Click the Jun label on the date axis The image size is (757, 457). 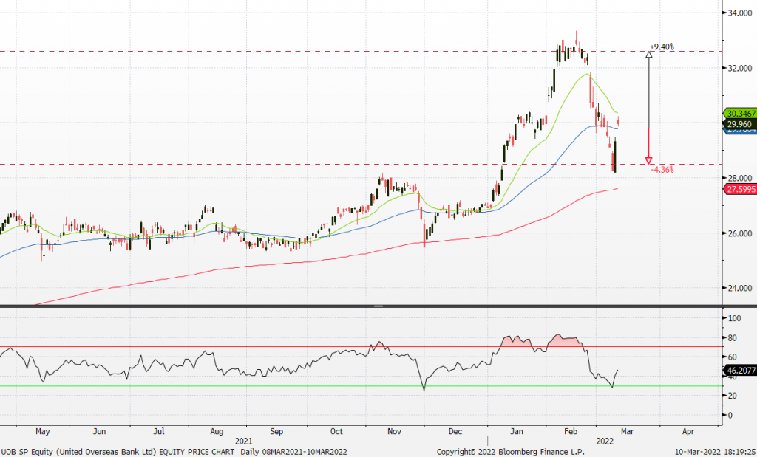click(99, 431)
